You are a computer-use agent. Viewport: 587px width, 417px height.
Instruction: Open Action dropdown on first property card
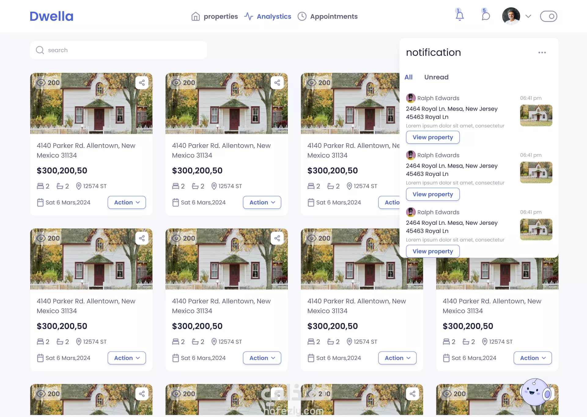click(127, 203)
